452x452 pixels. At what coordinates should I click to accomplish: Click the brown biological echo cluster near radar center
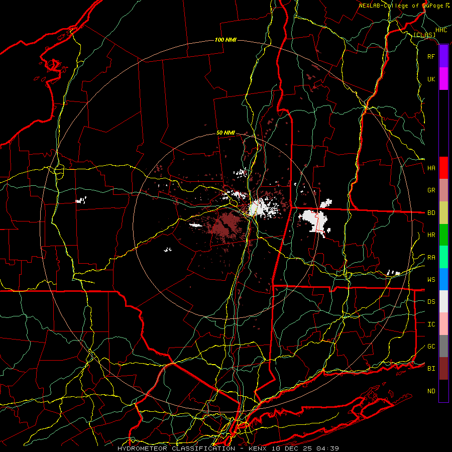pyautogui.click(x=228, y=227)
